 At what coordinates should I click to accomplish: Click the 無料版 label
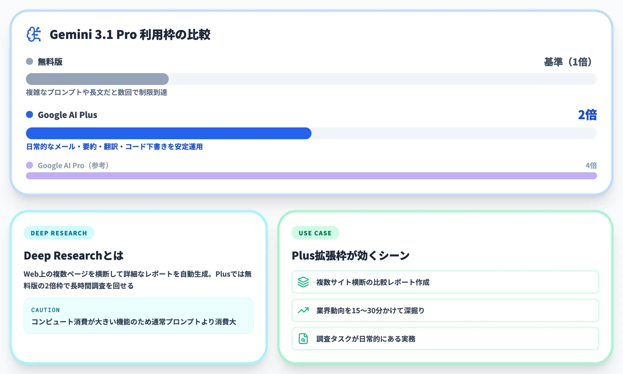(50, 62)
